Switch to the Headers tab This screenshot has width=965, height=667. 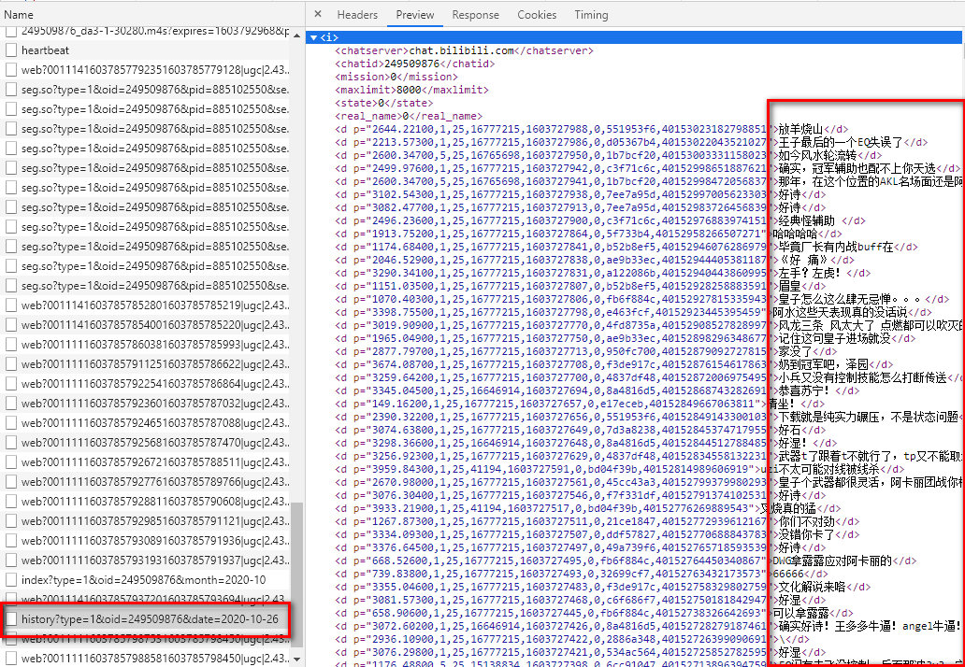(357, 15)
